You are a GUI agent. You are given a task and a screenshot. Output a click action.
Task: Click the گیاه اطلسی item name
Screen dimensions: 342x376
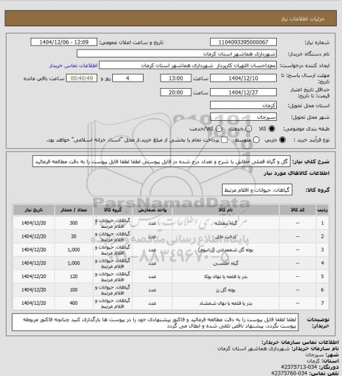click(x=225, y=264)
